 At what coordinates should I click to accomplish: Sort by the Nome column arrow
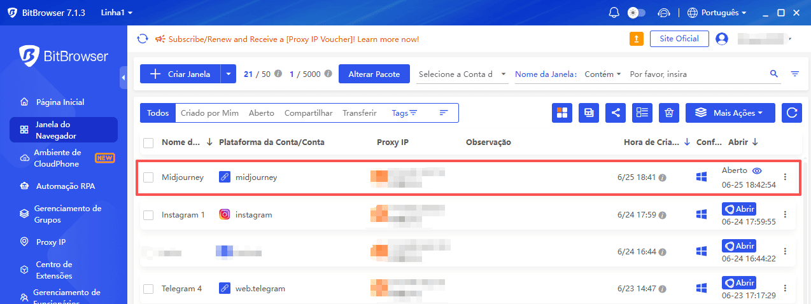209,142
